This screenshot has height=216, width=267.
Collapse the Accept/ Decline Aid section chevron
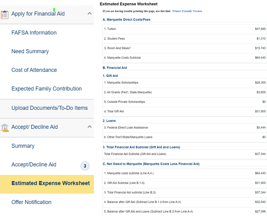click(x=89, y=127)
